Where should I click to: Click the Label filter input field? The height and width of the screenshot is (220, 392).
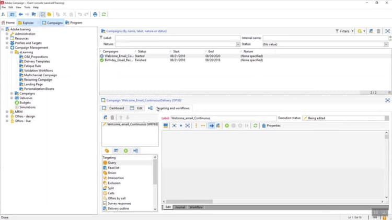[x=178, y=38]
